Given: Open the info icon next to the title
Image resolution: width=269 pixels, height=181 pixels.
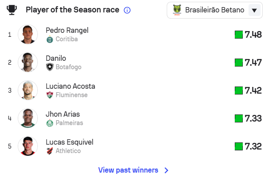Looking at the screenshot, I should 127,10.
